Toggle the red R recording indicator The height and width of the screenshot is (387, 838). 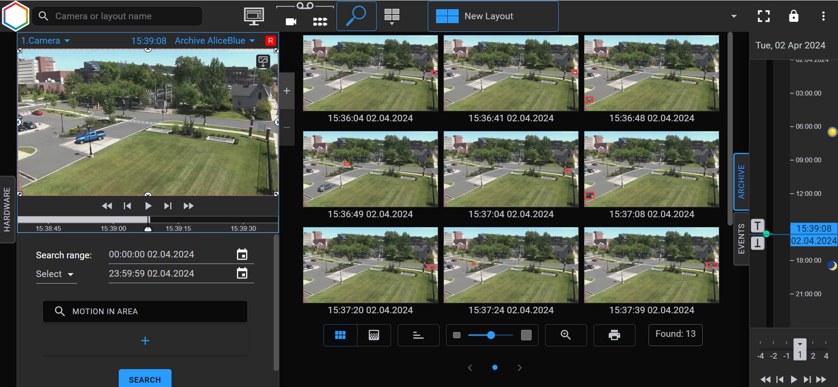tap(271, 41)
